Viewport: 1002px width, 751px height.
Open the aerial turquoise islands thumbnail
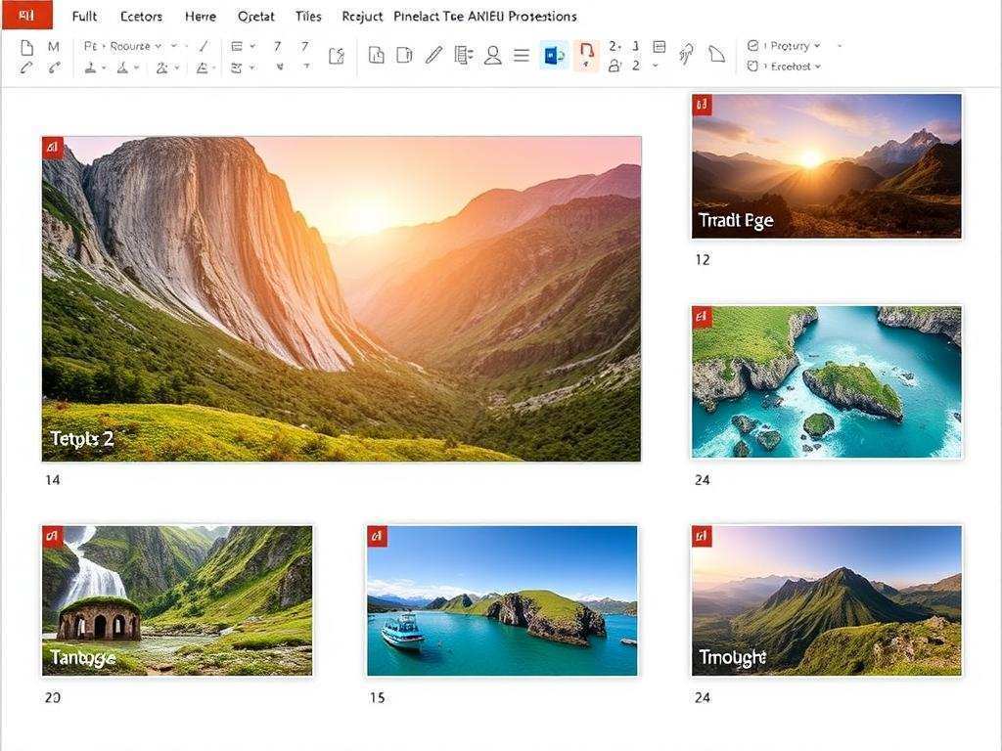(826, 381)
